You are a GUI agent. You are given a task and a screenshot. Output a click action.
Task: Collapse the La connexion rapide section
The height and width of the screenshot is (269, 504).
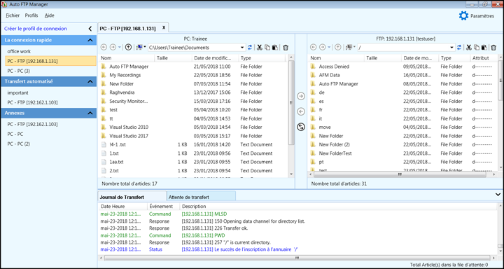tap(90, 40)
